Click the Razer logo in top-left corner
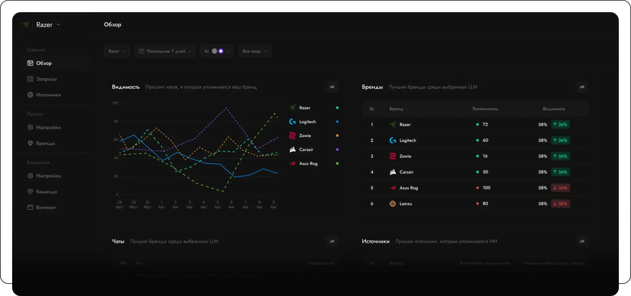631x296 pixels. [x=26, y=25]
